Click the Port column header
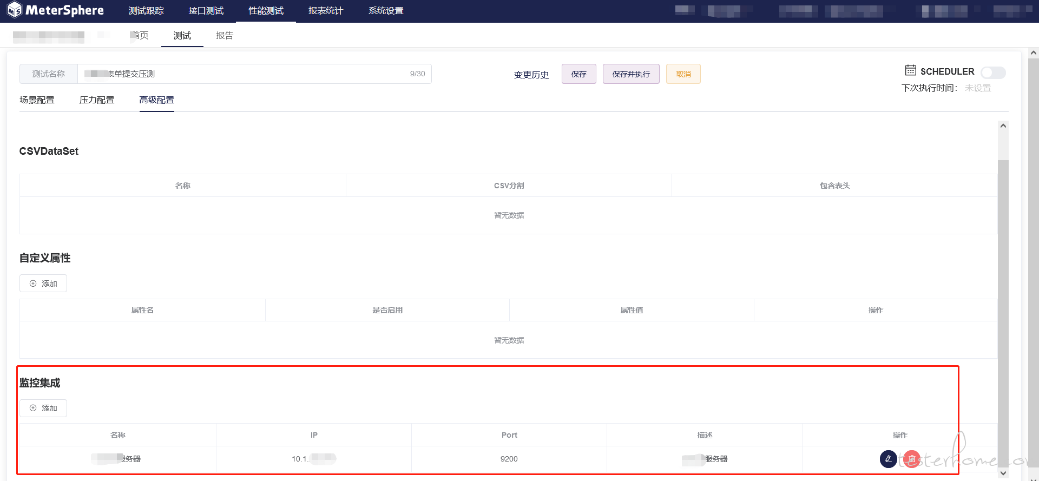The width and height of the screenshot is (1039, 481). tap(509, 435)
